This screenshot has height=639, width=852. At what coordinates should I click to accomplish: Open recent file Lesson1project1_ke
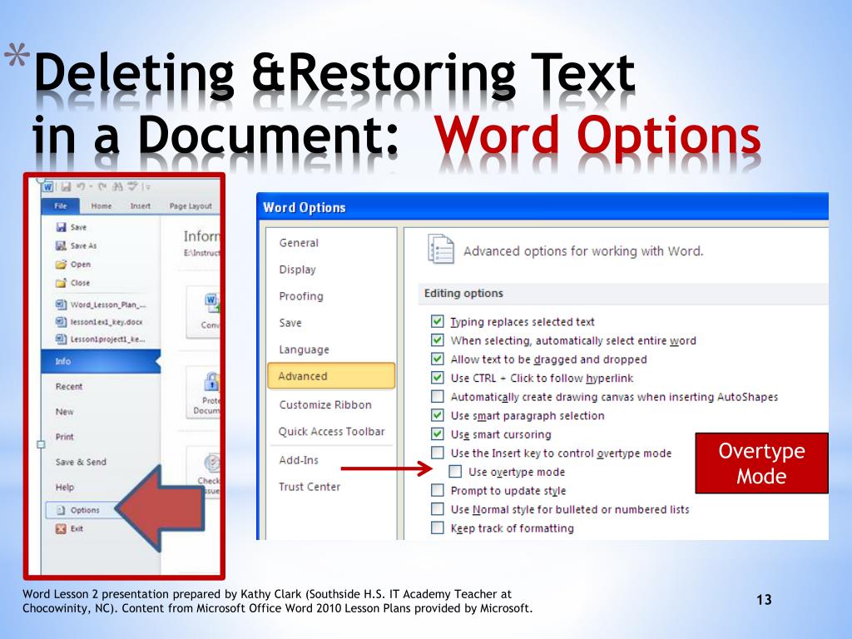click(101, 339)
